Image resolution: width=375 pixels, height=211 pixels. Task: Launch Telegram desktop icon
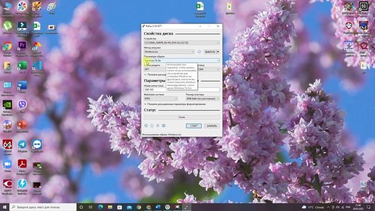(22, 144)
